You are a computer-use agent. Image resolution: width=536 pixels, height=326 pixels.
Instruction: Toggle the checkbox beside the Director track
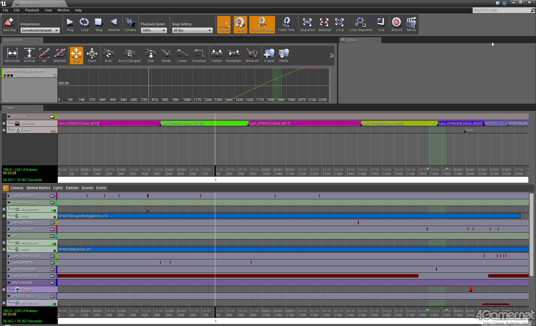coord(4,123)
